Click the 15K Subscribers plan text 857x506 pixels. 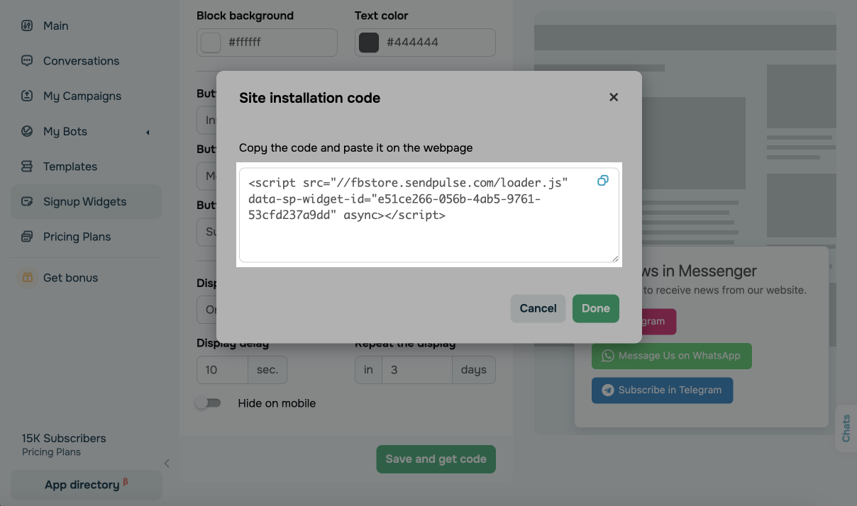point(64,438)
